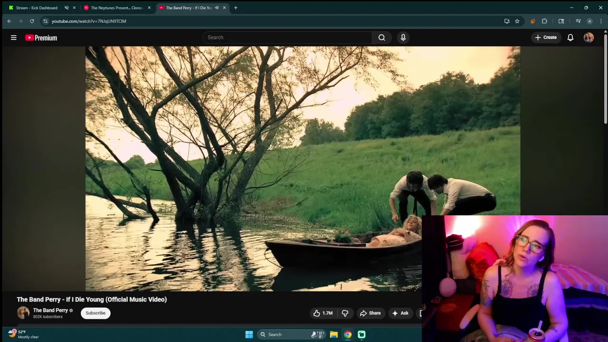Open the YouTube hamburger guide menu

(14, 38)
